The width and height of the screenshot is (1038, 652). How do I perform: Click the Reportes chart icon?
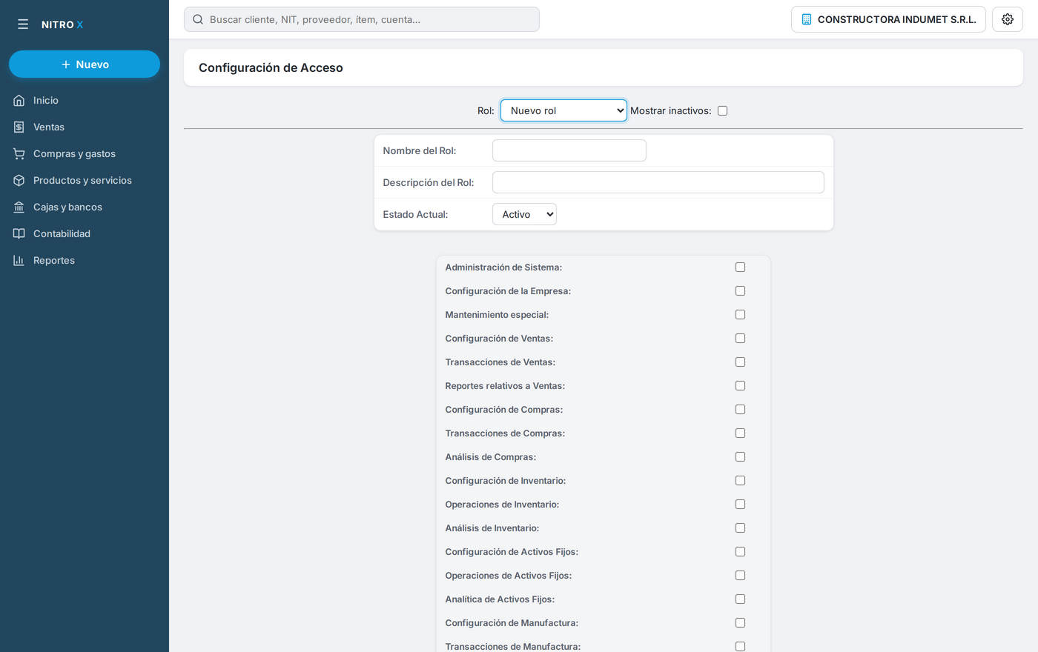click(19, 260)
